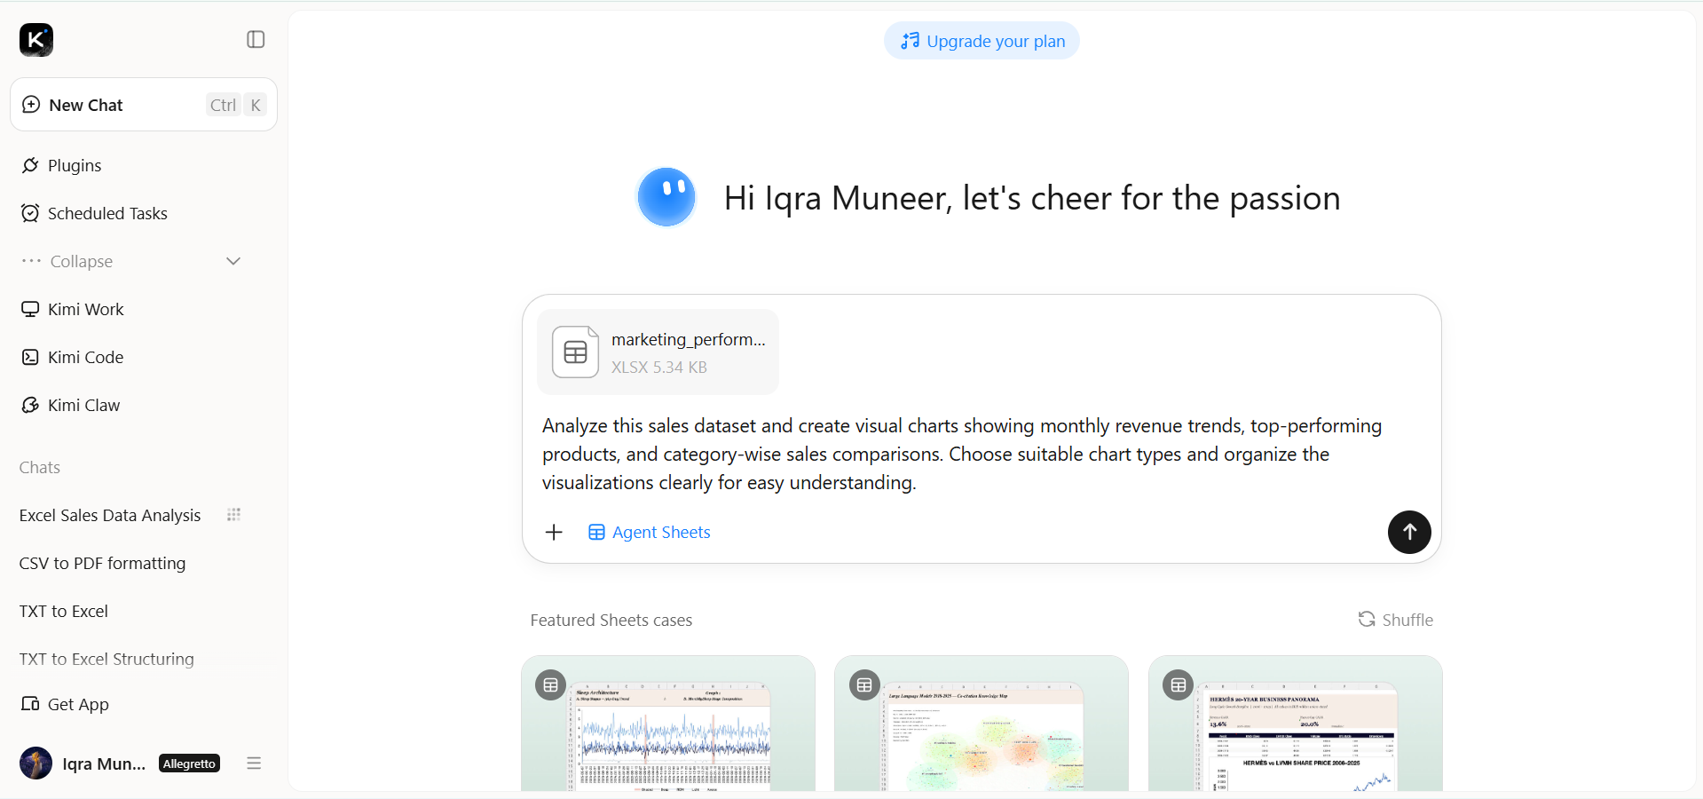Screen dimensions: 1703x799
Task: Open Kimi Work
Action: (73, 309)
